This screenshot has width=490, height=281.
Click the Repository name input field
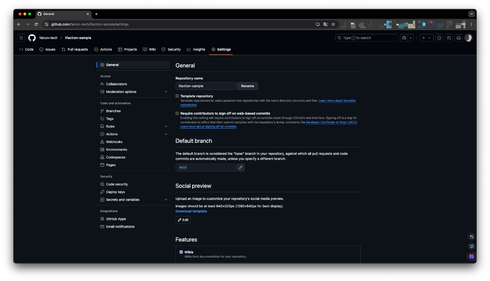[x=205, y=86]
